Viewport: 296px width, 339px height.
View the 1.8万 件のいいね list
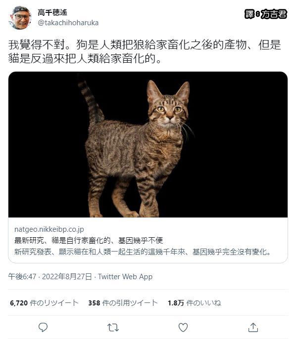(194, 302)
